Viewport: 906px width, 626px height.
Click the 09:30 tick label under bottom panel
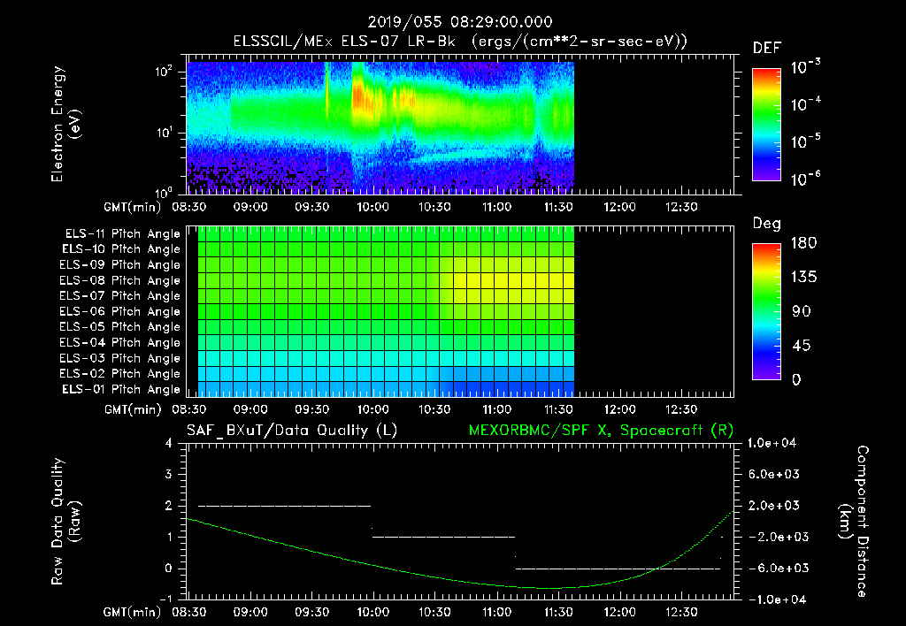(x=312, y=612)
